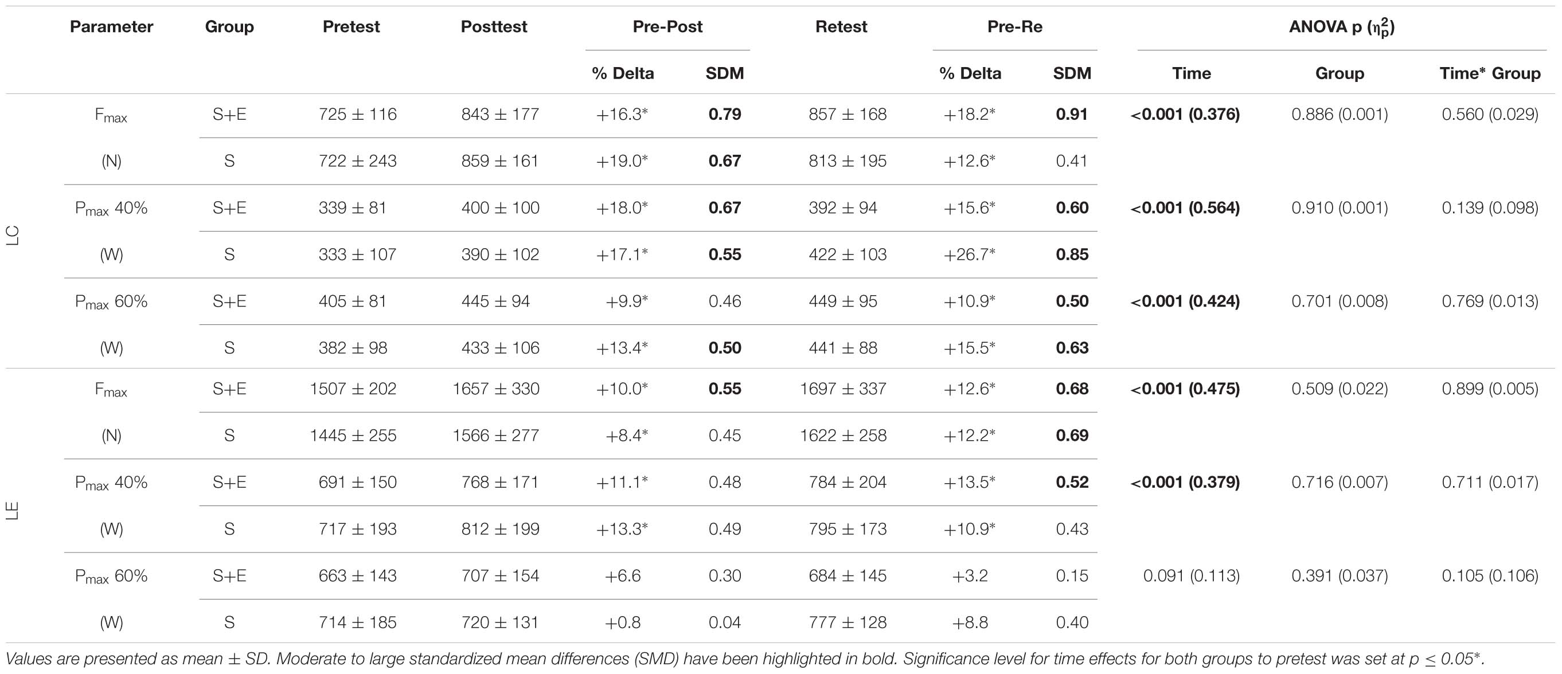The image size is (1562, 674).
Task: Click the Time p-value <0.001 (0.564)
Action: coord(1185,208)
